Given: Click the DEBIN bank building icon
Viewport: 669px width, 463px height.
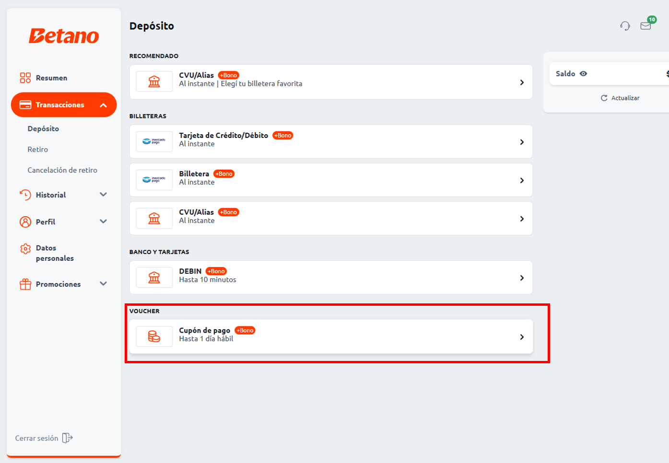Looking at the screenshot, I should (x=154, y=278).
